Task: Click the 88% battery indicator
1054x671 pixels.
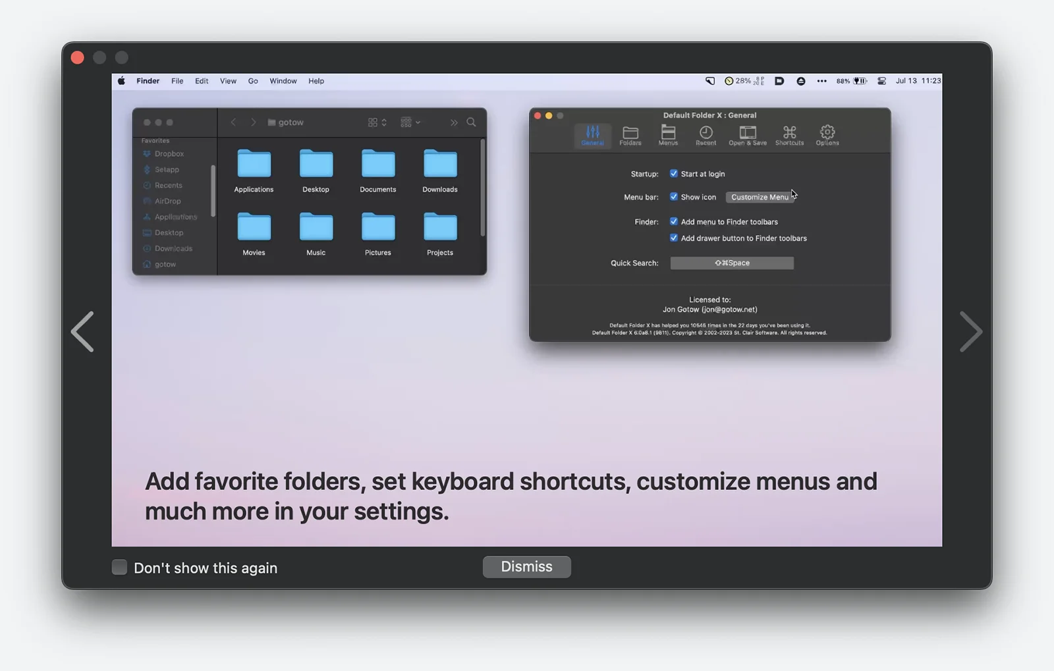Action: (852, 81)
